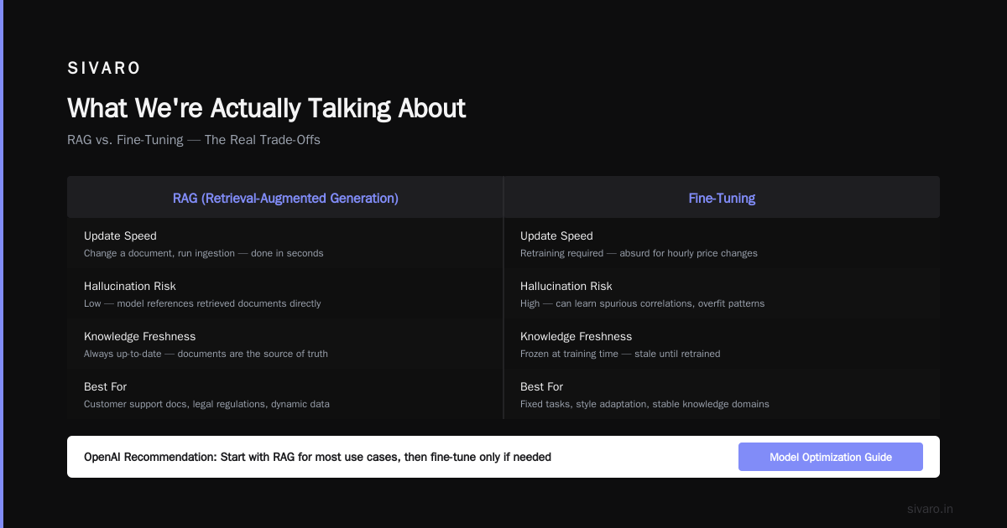Select the Knowledge Freshness row under Fine-Tuning
Image resolution: width=1007 pixels, height=528 pixels.
722,344
